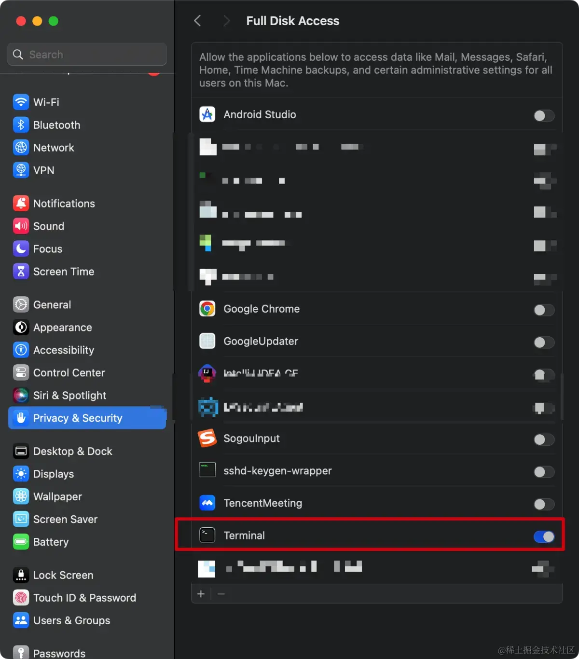Remove selected app with minus button

point(221,594)
